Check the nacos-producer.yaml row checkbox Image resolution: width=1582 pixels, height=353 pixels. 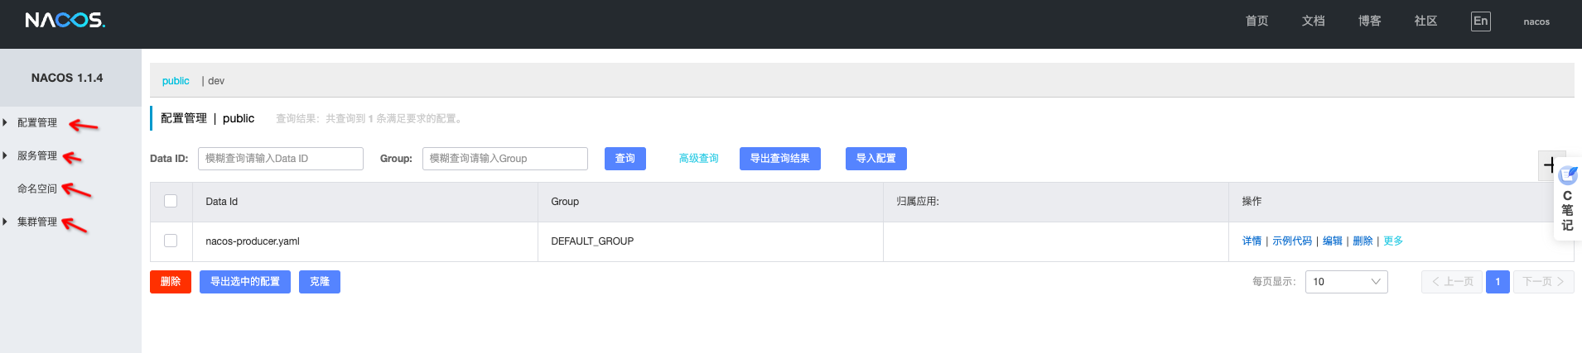tap(171, 241)
